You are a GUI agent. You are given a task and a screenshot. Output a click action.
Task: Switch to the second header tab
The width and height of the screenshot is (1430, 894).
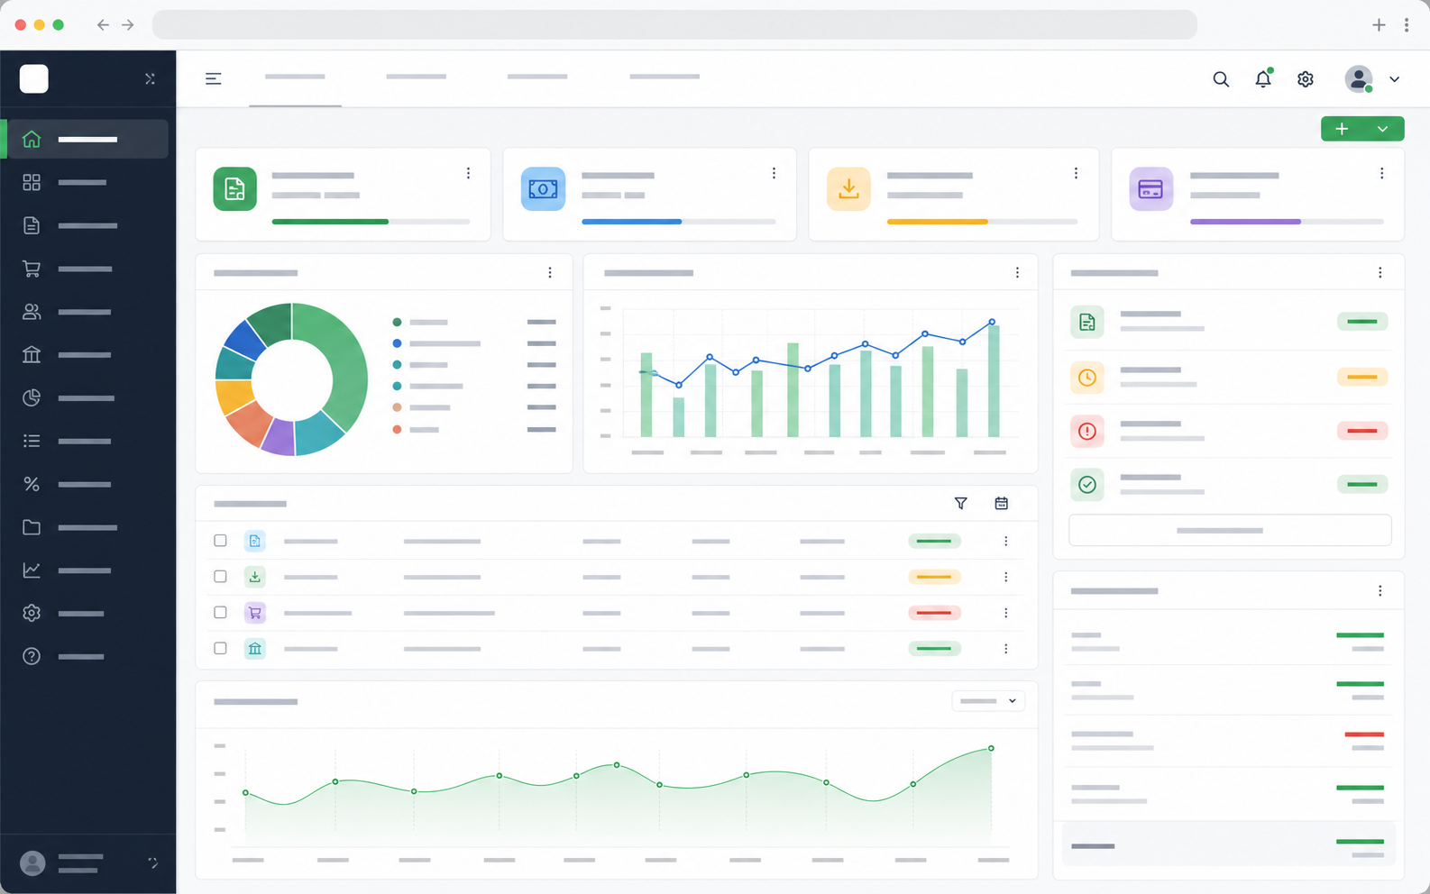point(416,77)
